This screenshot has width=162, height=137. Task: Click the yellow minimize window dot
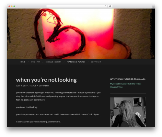coord(12,6)
